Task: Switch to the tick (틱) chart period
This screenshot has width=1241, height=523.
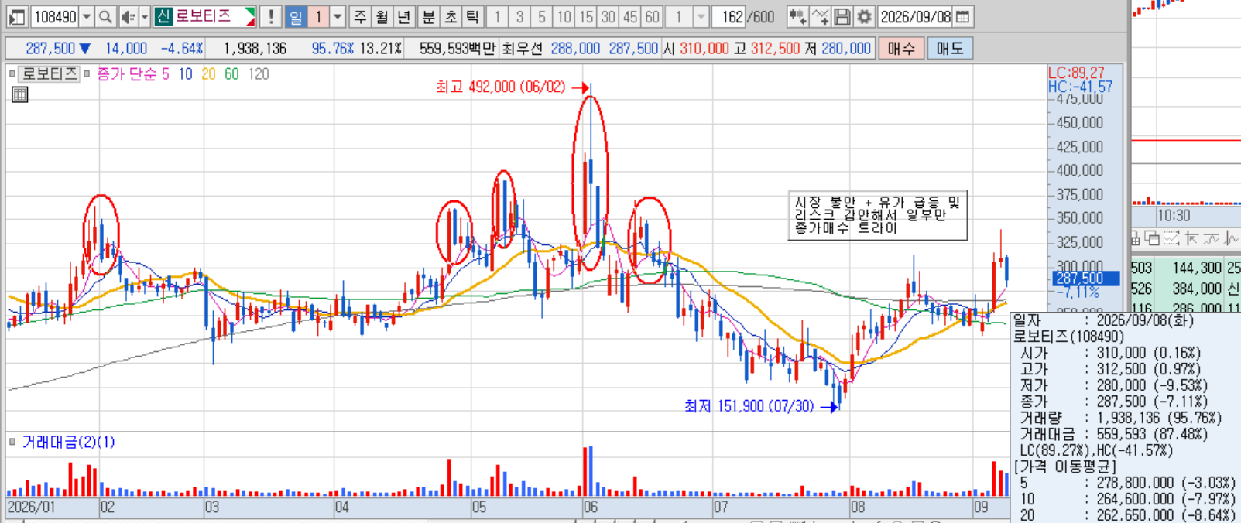Action: [x=472, y=16]
